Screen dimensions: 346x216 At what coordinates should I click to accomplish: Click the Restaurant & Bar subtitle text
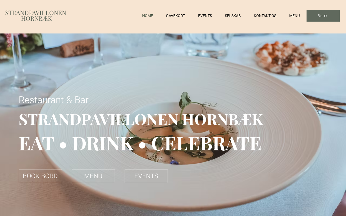[54, 100]
